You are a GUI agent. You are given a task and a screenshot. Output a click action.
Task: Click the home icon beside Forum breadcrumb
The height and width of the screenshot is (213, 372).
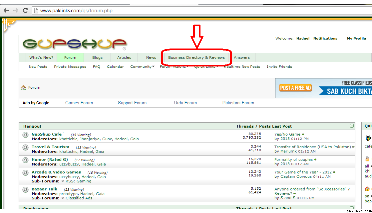point(23,88)
